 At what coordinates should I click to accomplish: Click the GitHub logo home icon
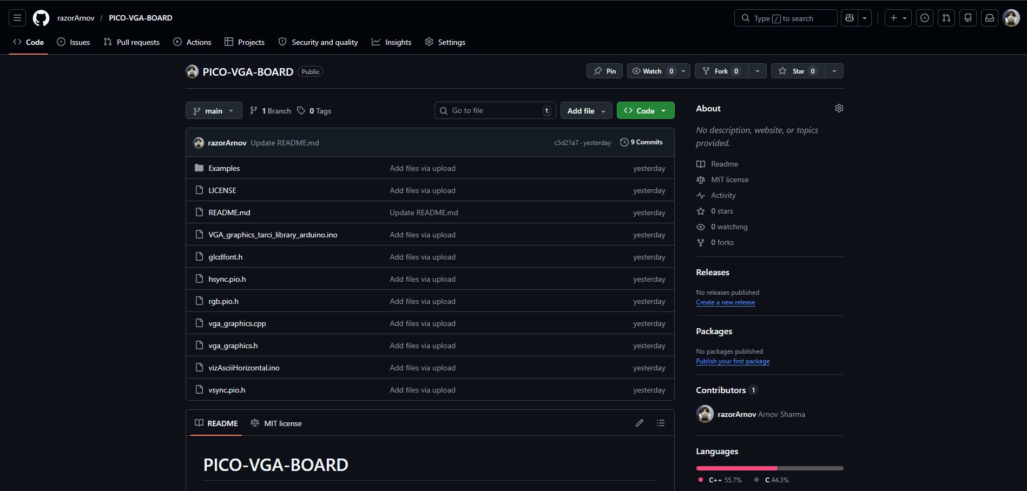coord(41,18)
